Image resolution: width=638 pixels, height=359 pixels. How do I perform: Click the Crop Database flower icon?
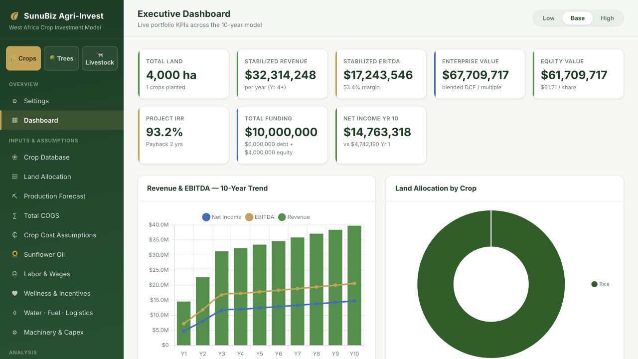14,157
